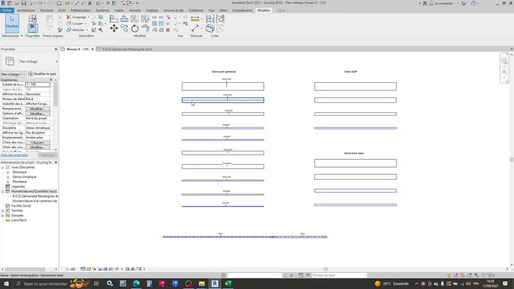Toggle drag elements on selection in status bar

(476, 275)
